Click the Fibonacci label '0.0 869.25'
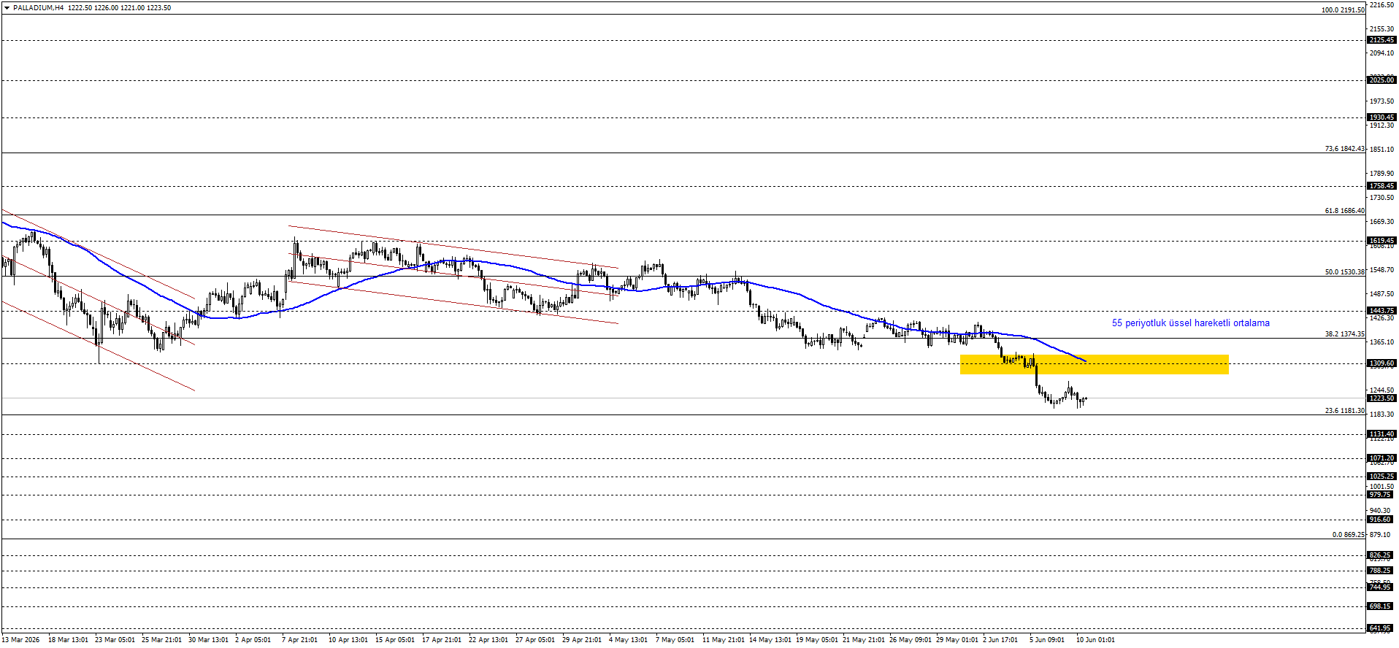The height and width of the screenshot is (648, 1399). click(1348, 535)
